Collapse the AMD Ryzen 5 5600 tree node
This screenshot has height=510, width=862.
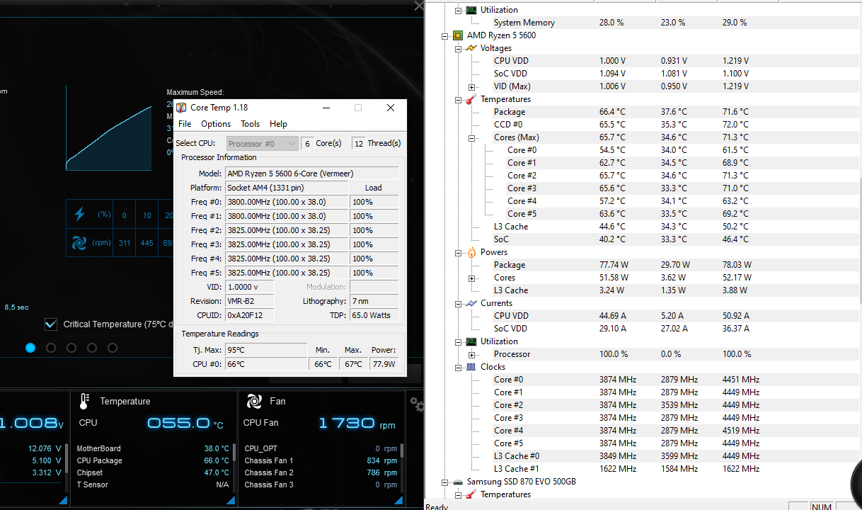pos(445,35)
